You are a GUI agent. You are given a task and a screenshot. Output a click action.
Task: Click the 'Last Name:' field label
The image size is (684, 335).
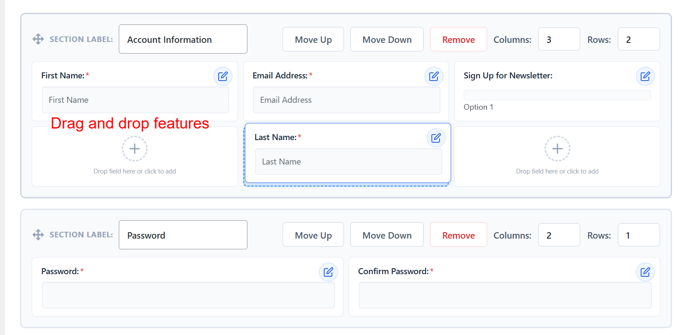coord(275,137)
